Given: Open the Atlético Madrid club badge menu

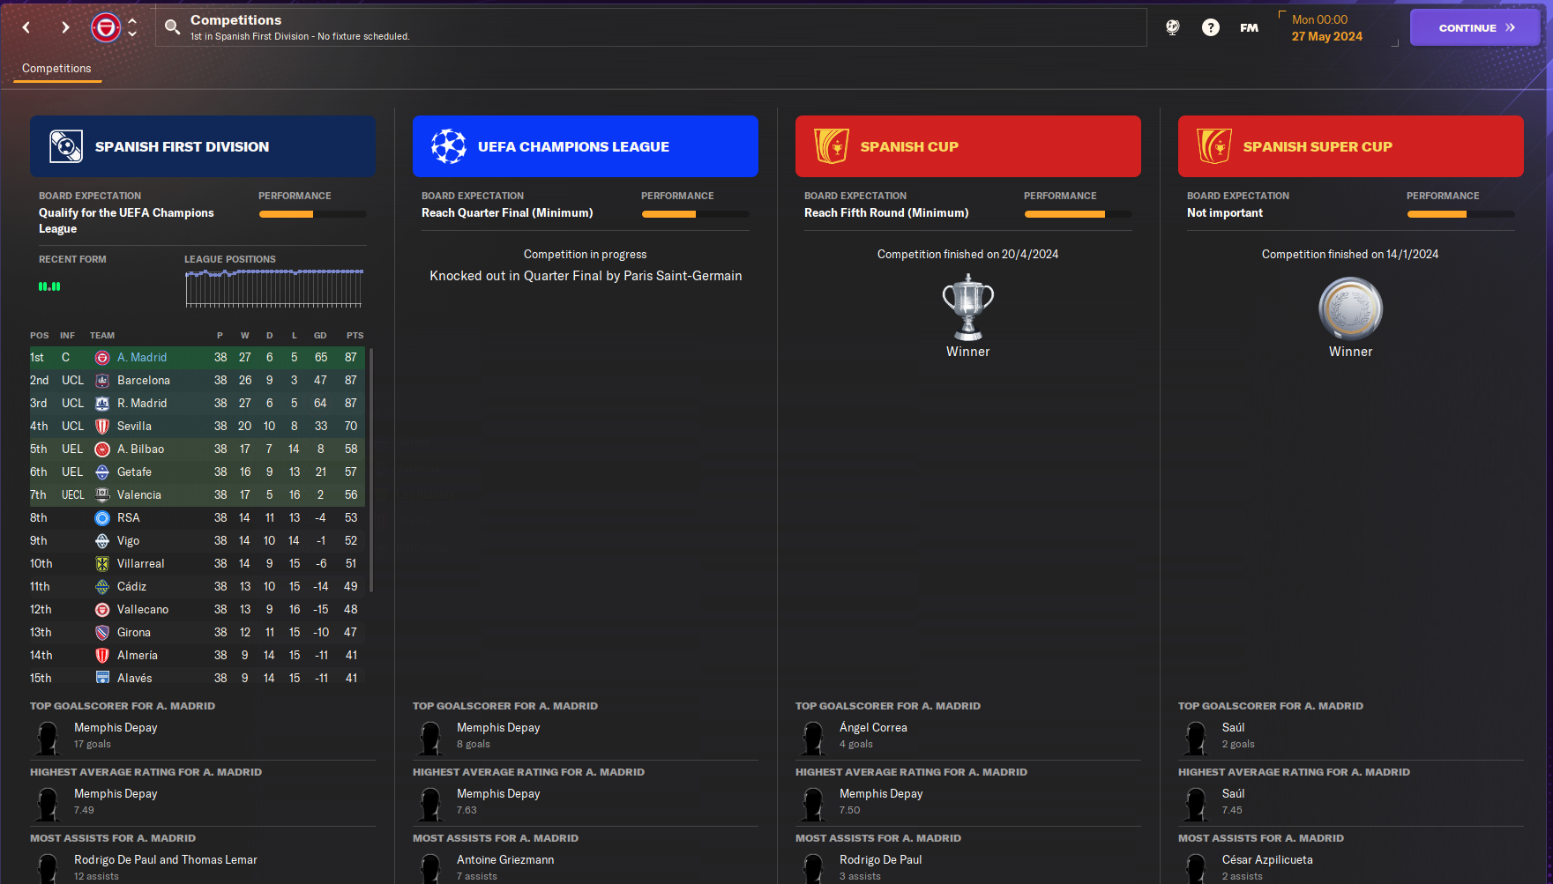Looking at the screenshot, I should (106, 27).
